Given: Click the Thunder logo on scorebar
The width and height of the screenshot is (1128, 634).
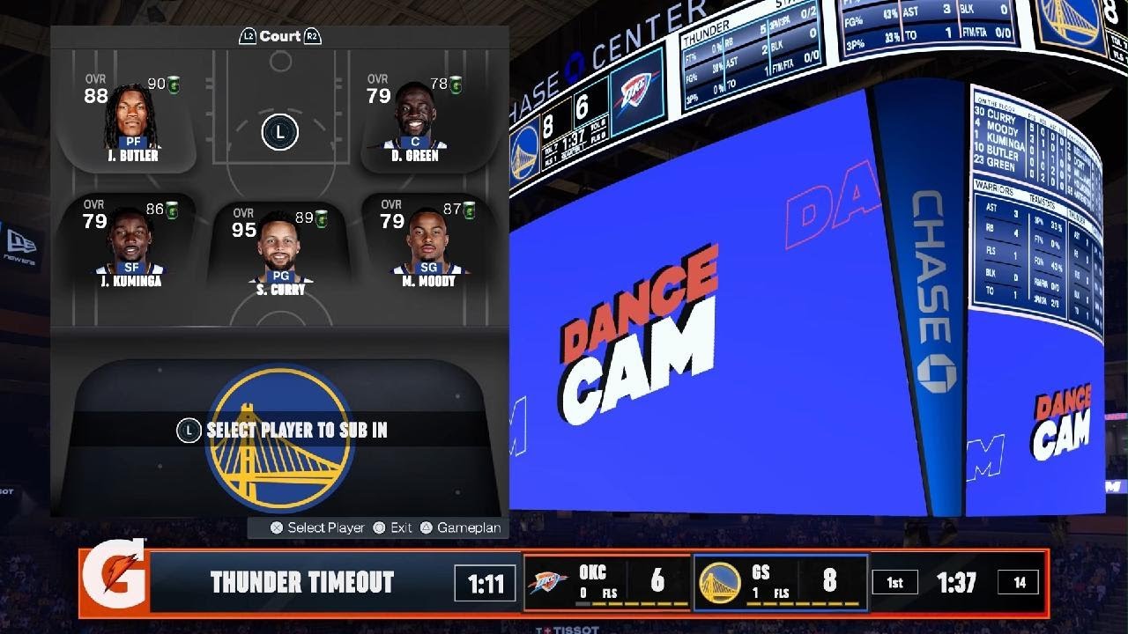Looking at the screenshot, I should [x=547, y=582].
